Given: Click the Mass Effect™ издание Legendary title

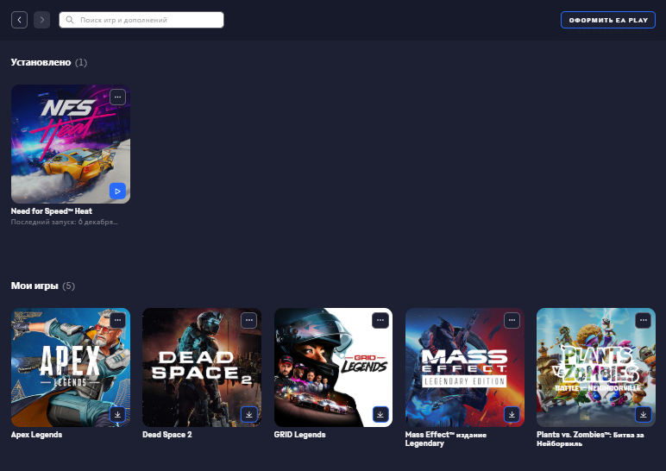Looking at the screenshot, I should (x=446, y=439).
